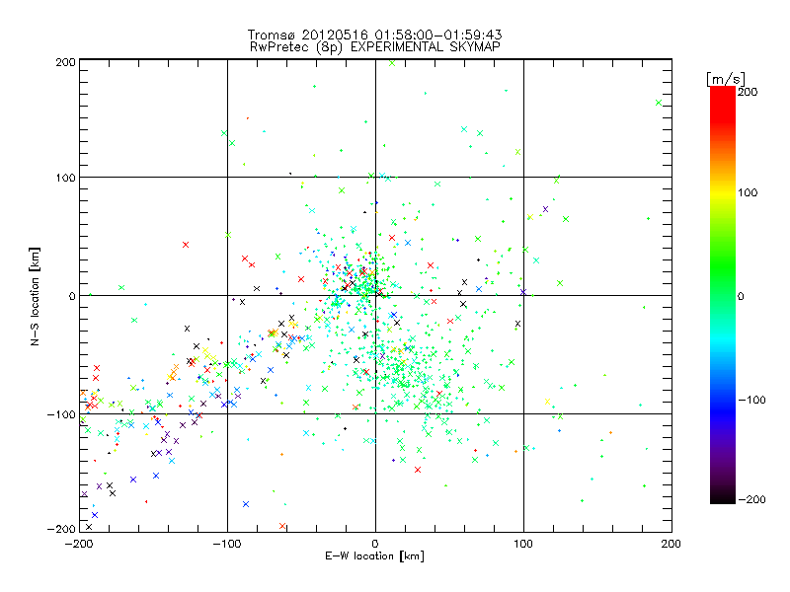Screen dimensions: 790x592
Task: Pick the E-W axis tick label '200'
Action: tap(671, 544)
